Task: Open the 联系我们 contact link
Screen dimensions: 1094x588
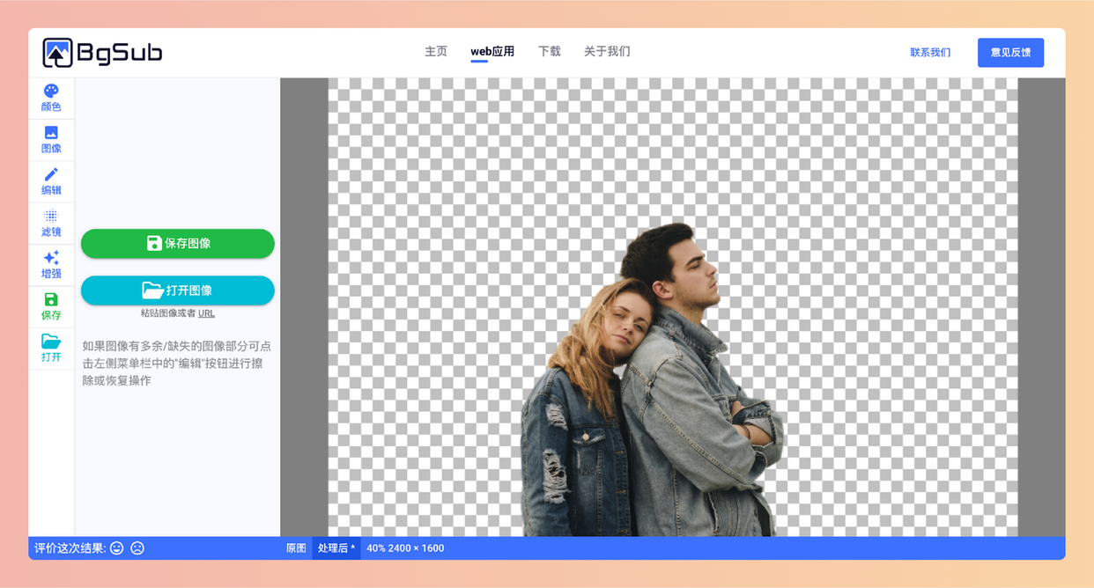Action: click(x=930, y=52)
